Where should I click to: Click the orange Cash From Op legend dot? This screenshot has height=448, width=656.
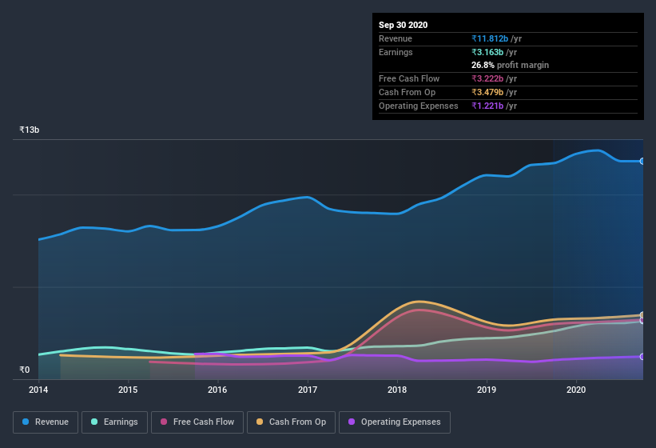click(x=260, y=422)
